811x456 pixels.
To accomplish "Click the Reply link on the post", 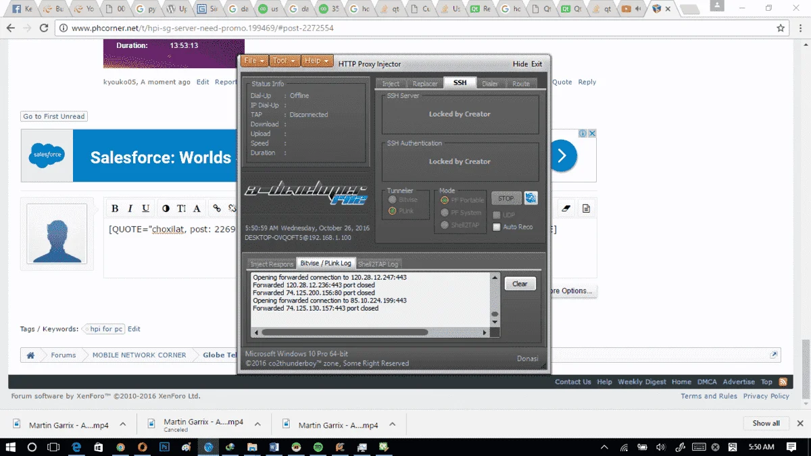I will click(x=587, y=82).
